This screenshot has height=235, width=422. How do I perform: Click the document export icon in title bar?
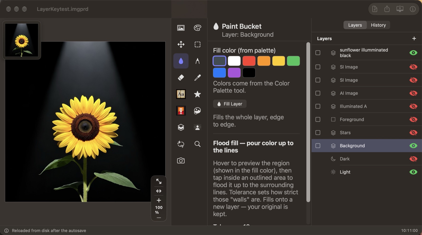click(375, 9)
